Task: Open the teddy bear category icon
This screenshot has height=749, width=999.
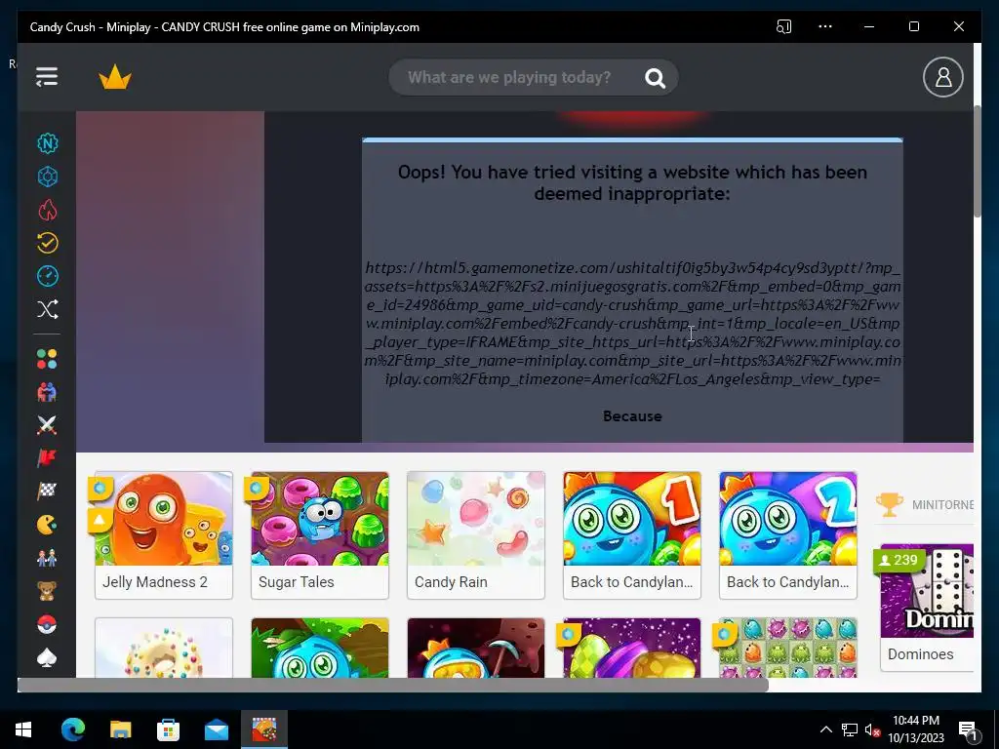Action: pyautogui.click(x=47, y=590)
